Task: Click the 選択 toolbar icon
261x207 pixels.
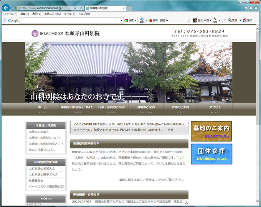Action: (x=248, y=20)
